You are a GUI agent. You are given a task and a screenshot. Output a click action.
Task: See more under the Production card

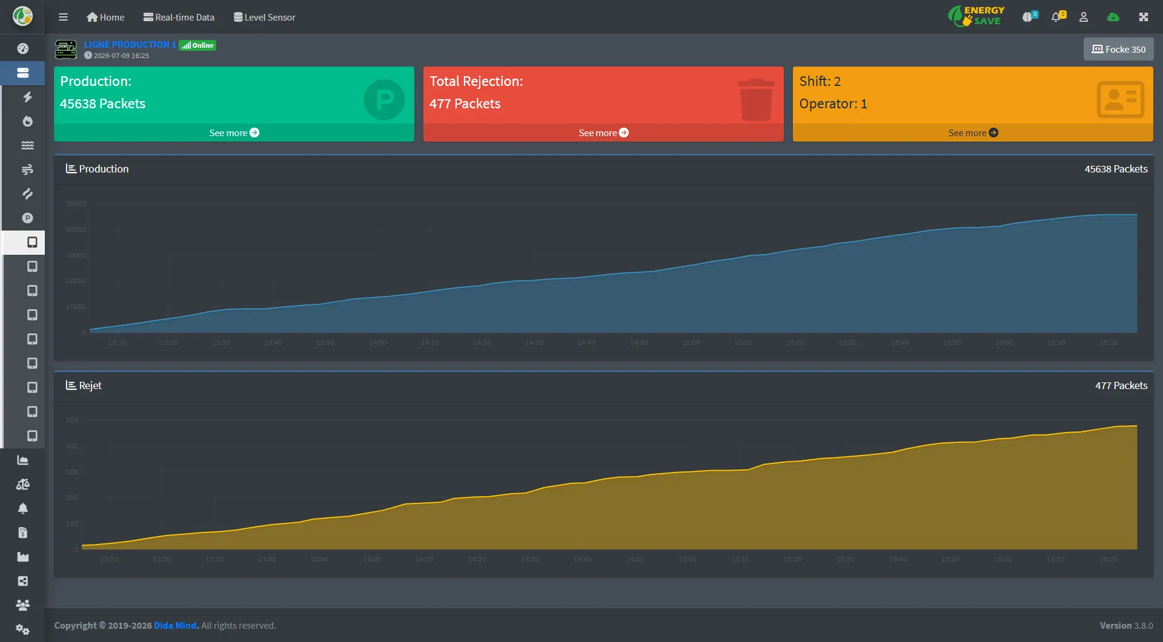[234, 133]
